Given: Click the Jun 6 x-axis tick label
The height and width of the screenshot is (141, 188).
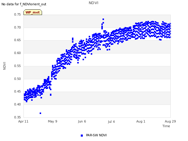Looking at the screenshot, I should pos(82,121).
